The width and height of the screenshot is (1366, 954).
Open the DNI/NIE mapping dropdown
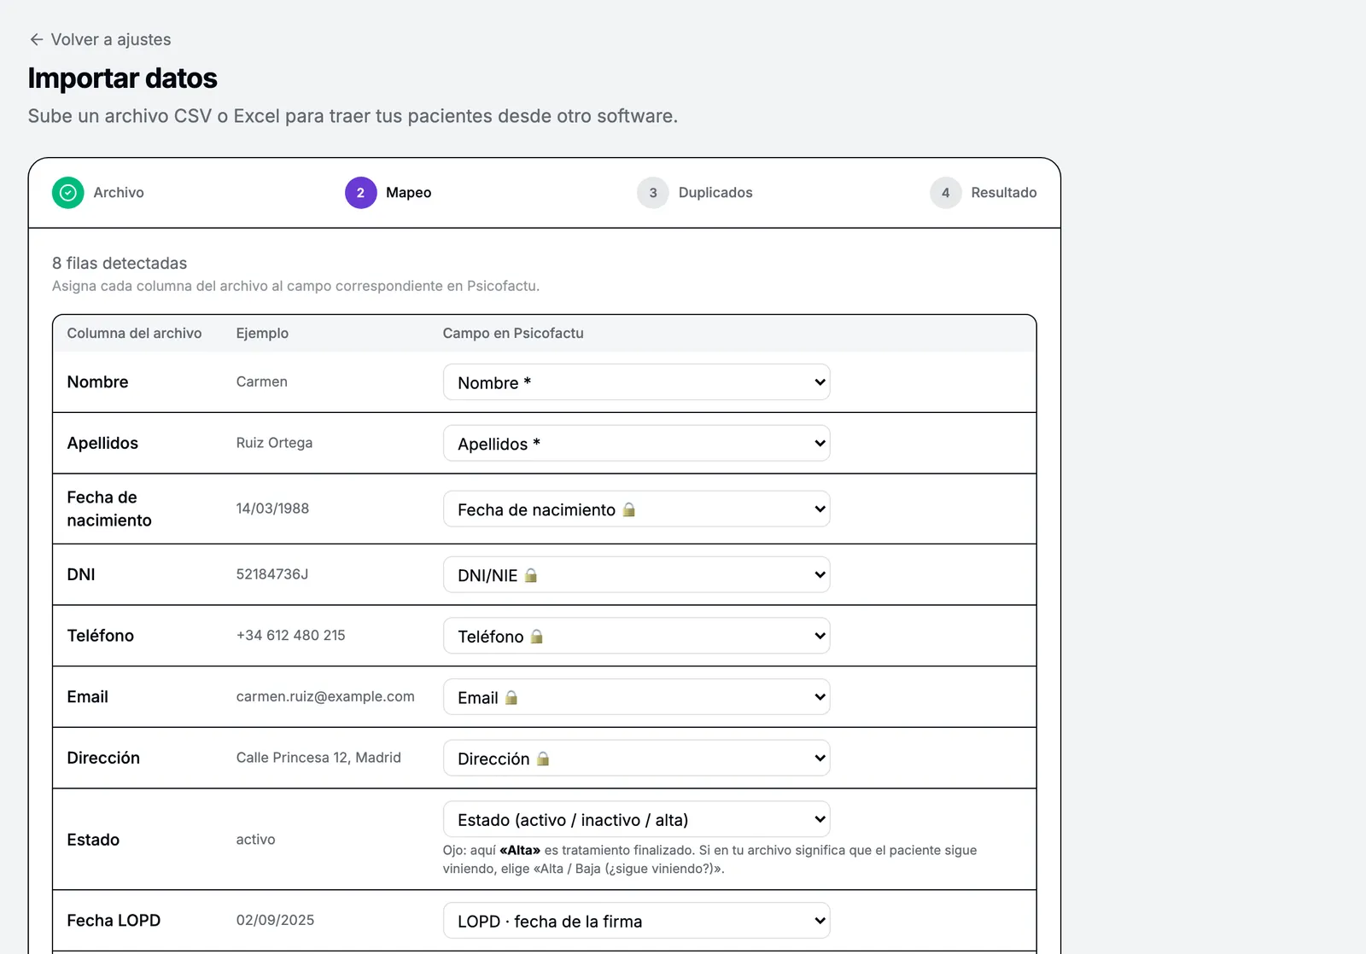636,575
